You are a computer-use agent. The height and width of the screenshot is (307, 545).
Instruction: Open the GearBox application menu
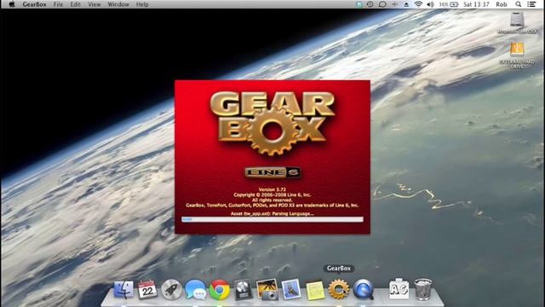click(34, 4)
